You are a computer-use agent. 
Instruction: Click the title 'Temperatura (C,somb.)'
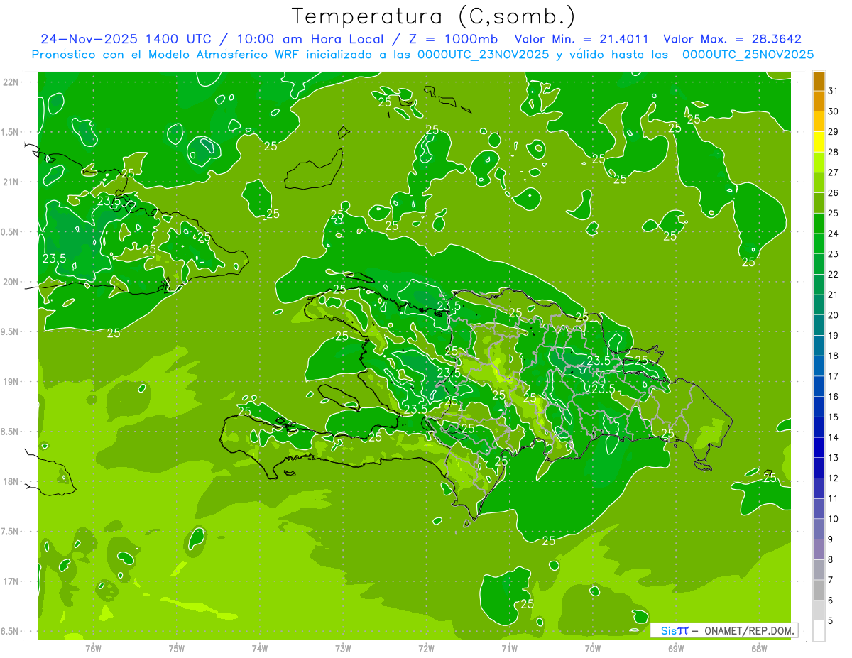(x=433, y=16)
